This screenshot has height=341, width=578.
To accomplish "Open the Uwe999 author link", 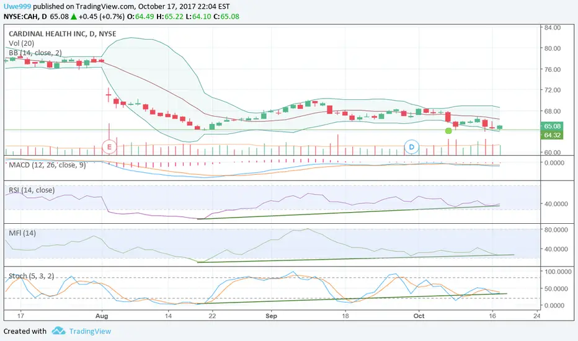I will pyautogui.click(x=17, y=6).
